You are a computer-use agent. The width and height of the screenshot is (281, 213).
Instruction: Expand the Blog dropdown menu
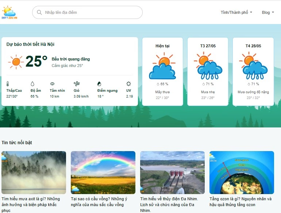coord(268,12)
